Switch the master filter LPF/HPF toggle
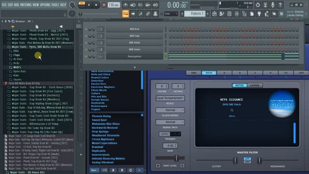Screen dimensions: 309x174 pos(247,160)
